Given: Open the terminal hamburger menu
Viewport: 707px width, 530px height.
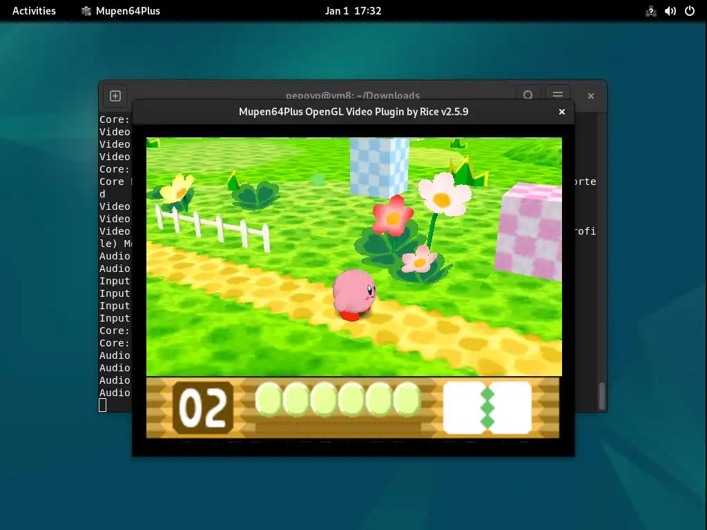Looking at the screenshot, I should (558, 95).
